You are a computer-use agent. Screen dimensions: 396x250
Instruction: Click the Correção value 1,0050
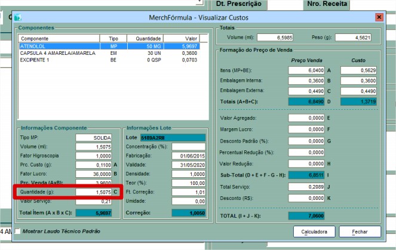[x=189, y=213]
